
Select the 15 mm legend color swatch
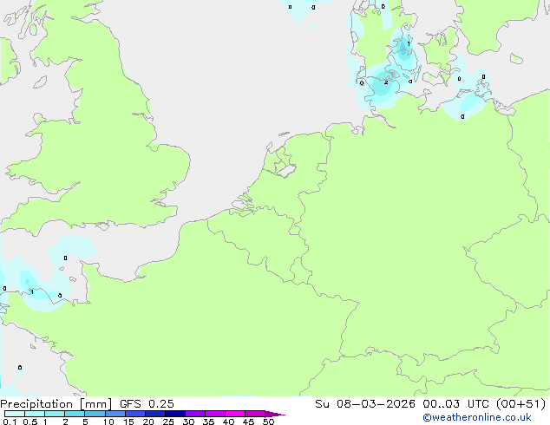134,414
